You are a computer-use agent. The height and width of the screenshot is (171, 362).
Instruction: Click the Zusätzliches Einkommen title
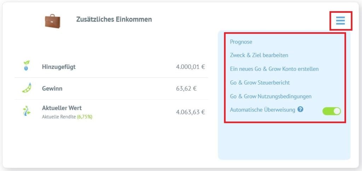tap(114, 19)
